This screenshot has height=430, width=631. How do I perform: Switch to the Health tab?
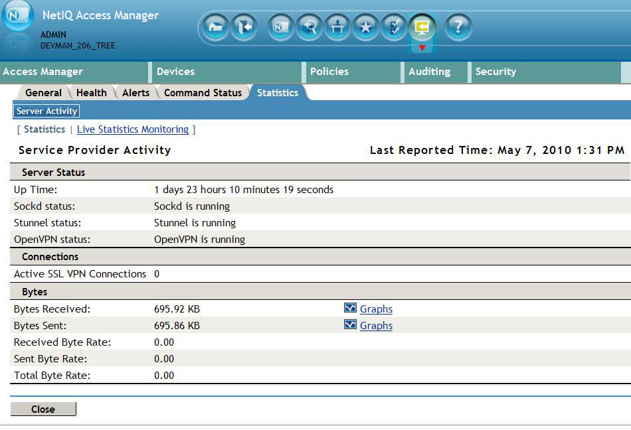[92, 93]
